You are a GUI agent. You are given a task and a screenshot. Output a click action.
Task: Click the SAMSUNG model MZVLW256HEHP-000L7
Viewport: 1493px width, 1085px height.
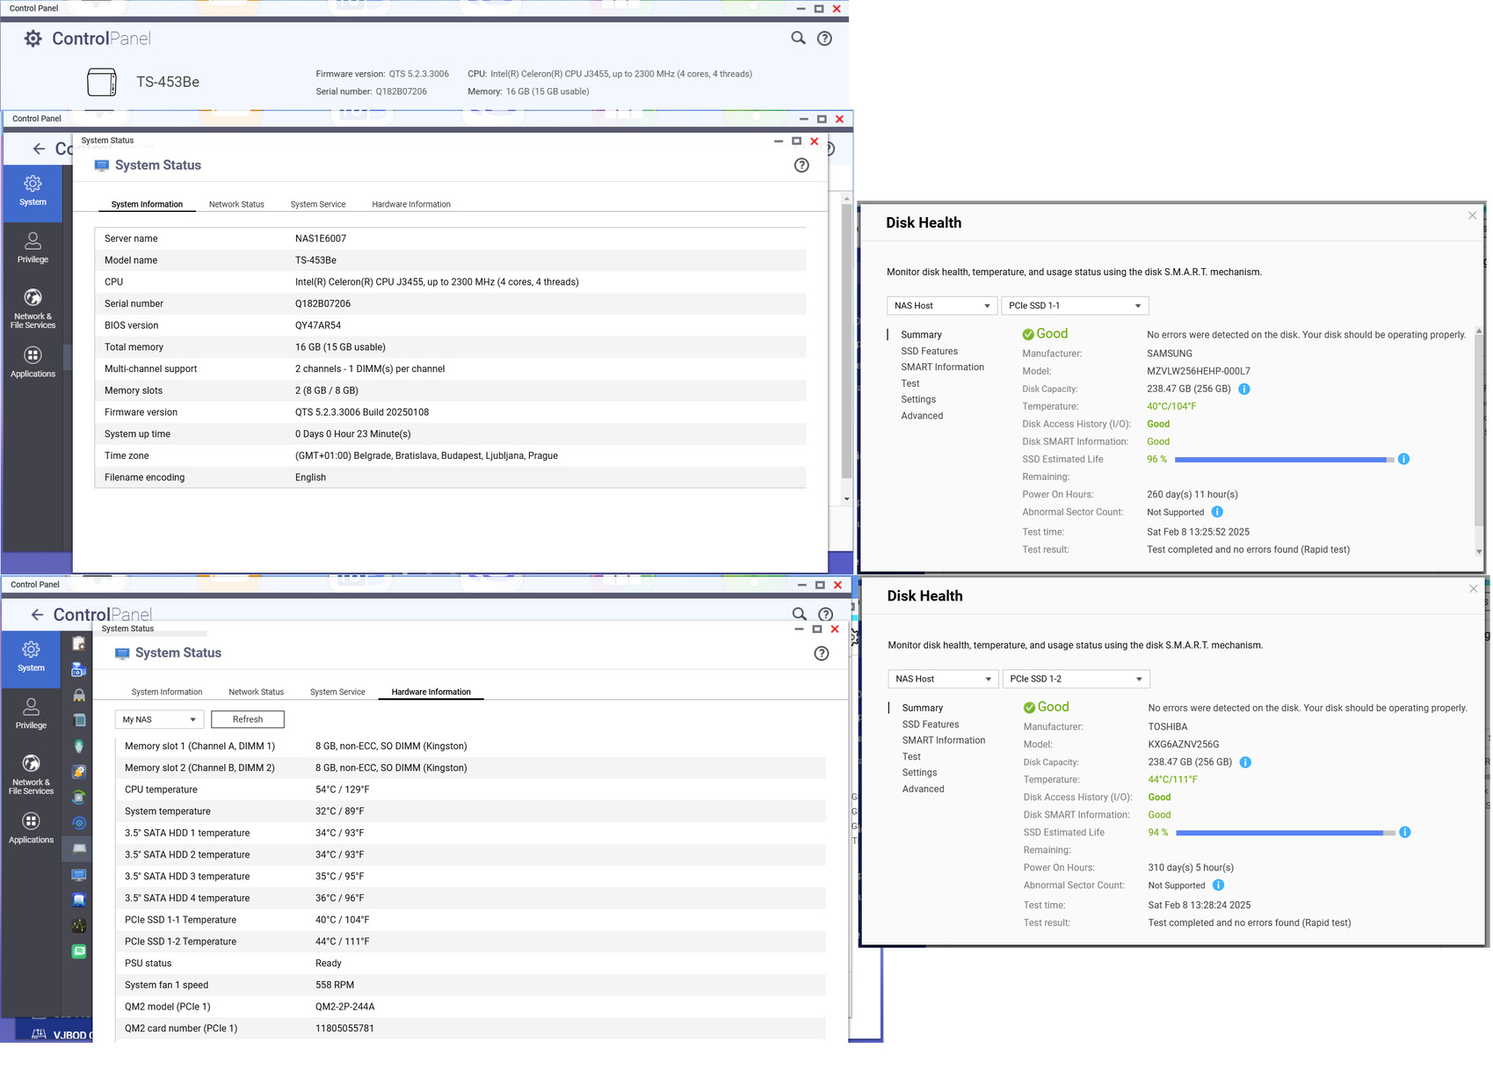coord(1199,371)
